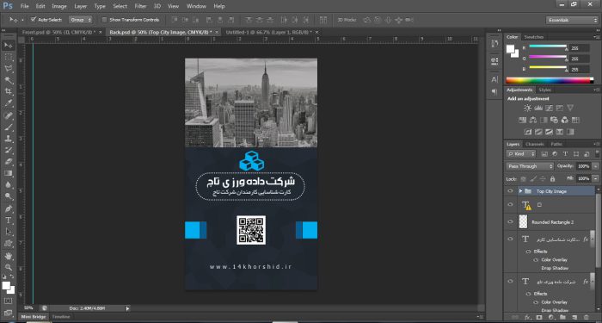Open the Color panel flyout menu
The image size is (602, 323).
pos(596,37)
